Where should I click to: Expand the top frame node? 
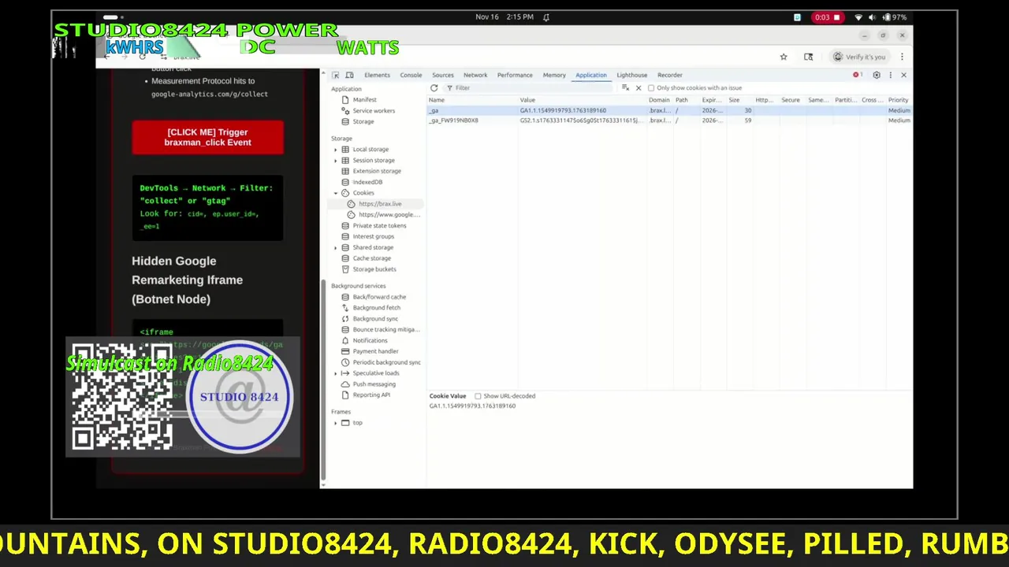click(x=336, y=424)
